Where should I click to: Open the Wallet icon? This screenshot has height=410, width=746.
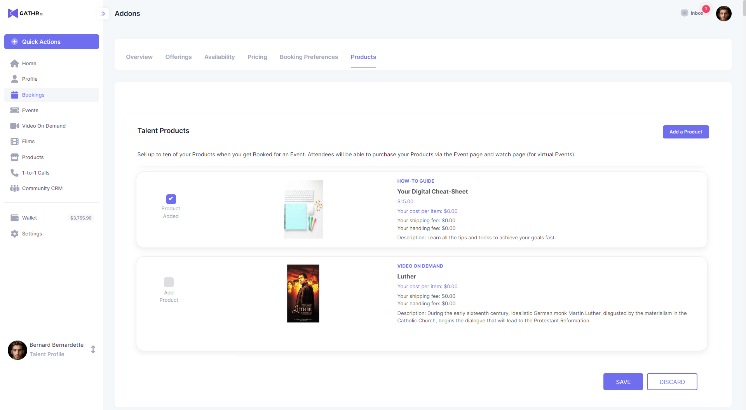[x=14, y=218]
